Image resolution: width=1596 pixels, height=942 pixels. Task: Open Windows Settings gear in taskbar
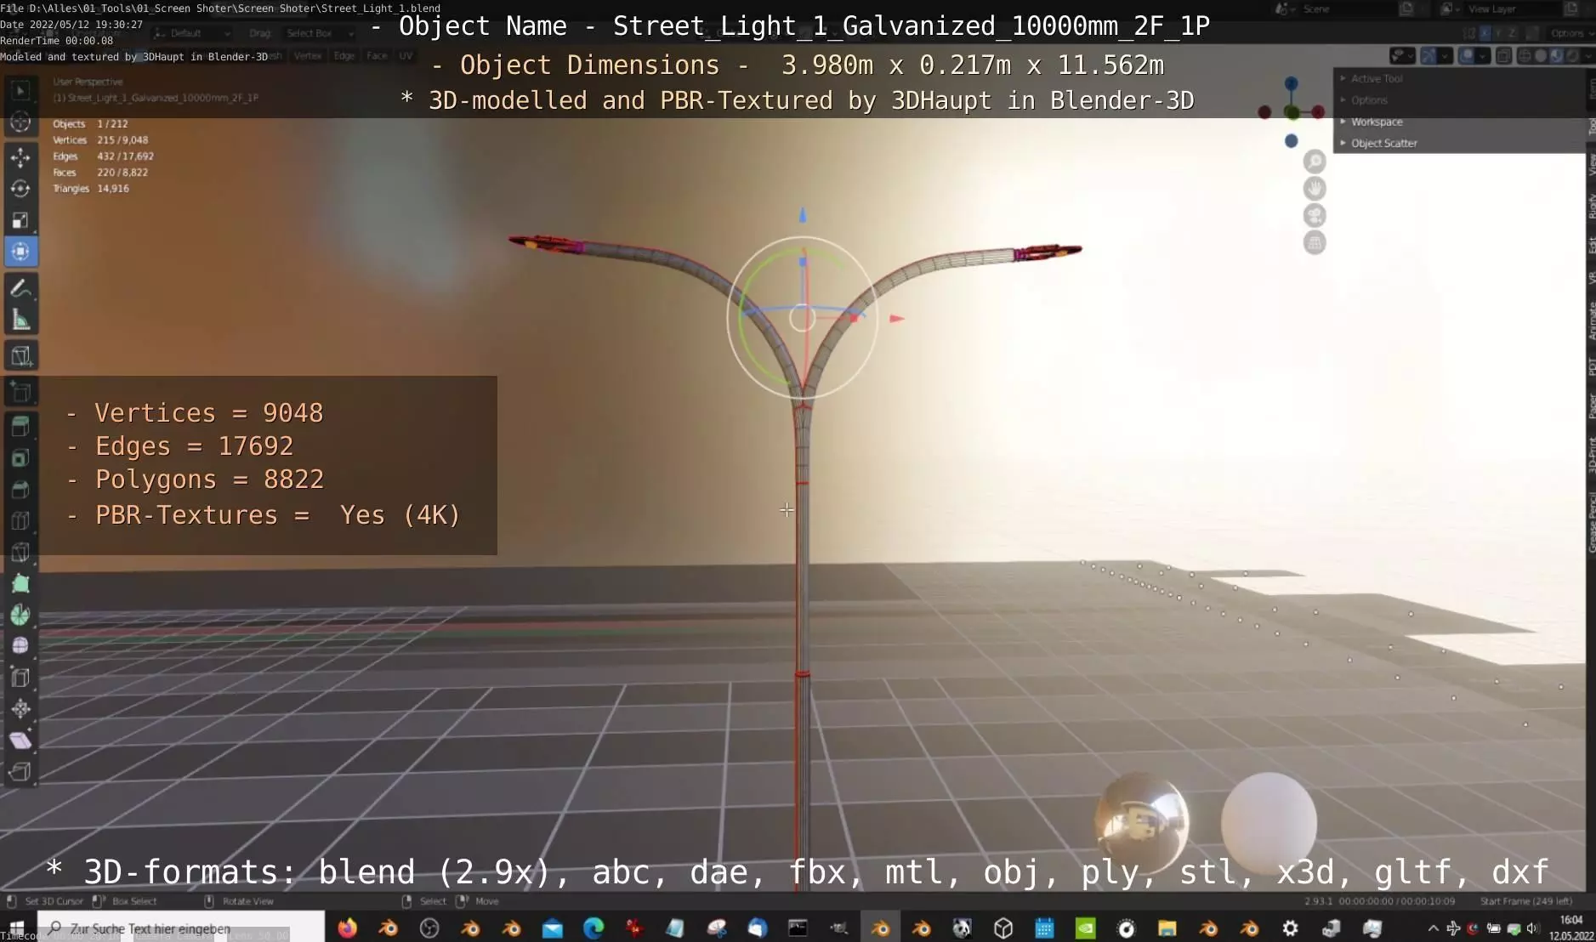[1290, 928]
